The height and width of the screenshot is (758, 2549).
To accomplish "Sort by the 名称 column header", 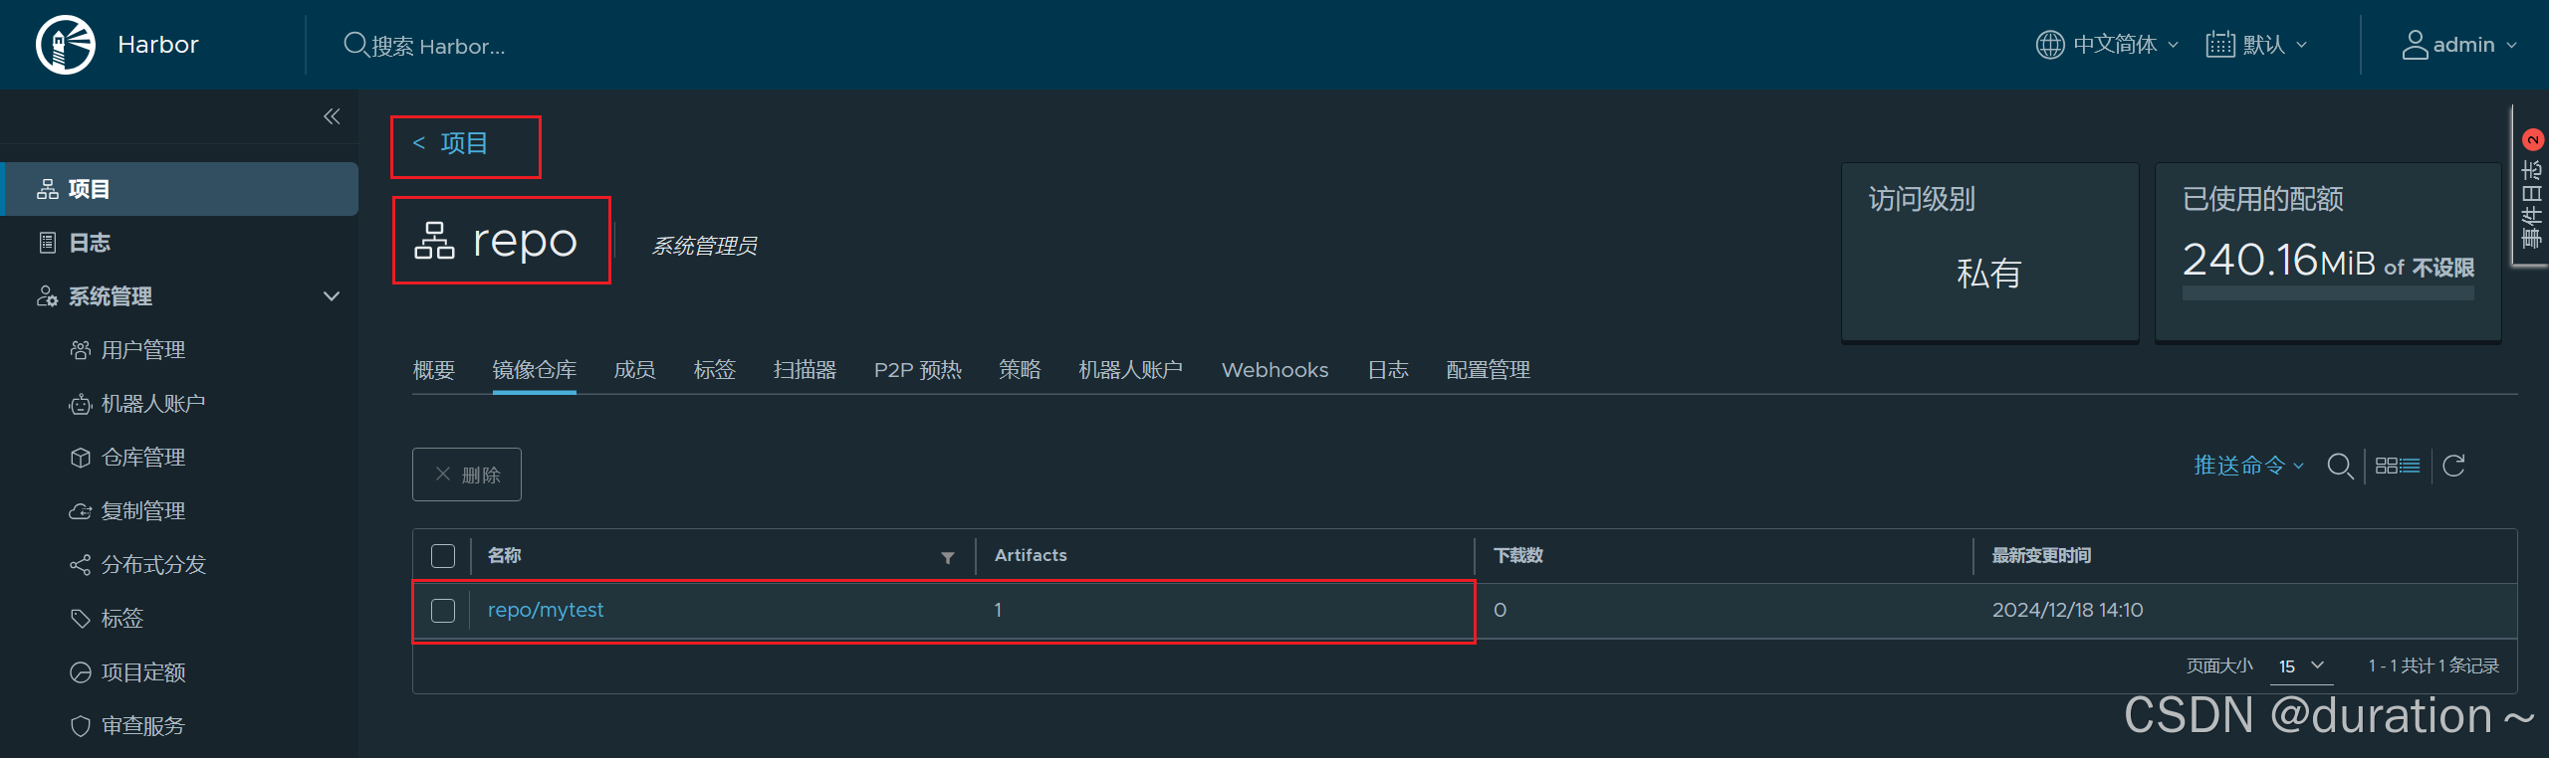I will (505, 555).
